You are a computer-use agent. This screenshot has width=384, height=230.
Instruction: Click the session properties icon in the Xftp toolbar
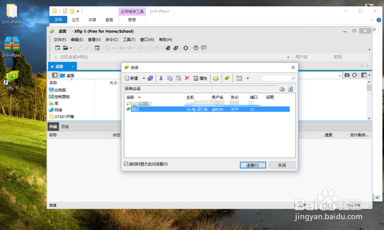(x=97, y=48)
